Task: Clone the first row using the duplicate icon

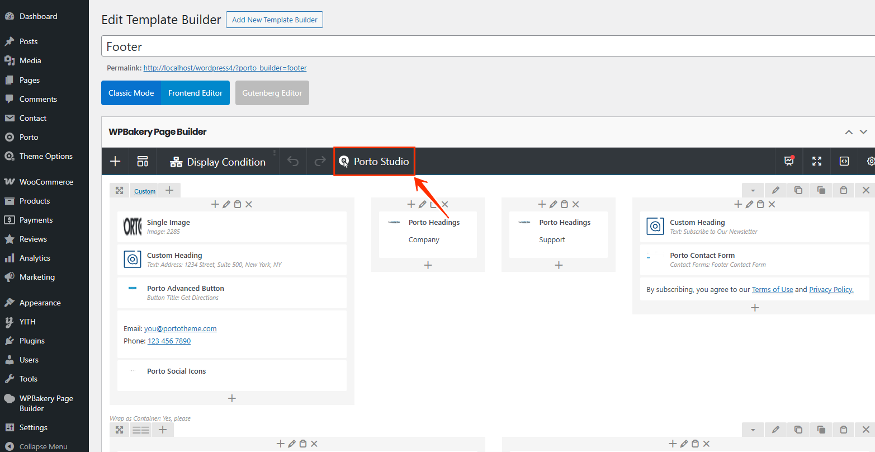Action: [x=821, y=191]
